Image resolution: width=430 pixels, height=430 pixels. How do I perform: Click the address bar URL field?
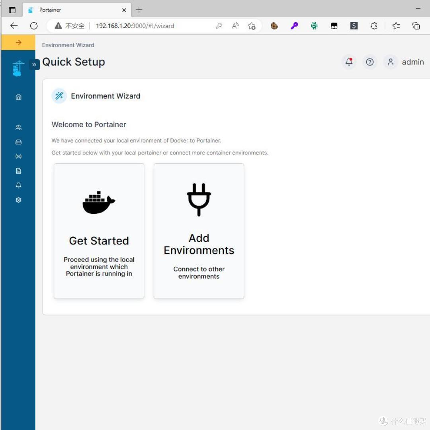[151, 26]
